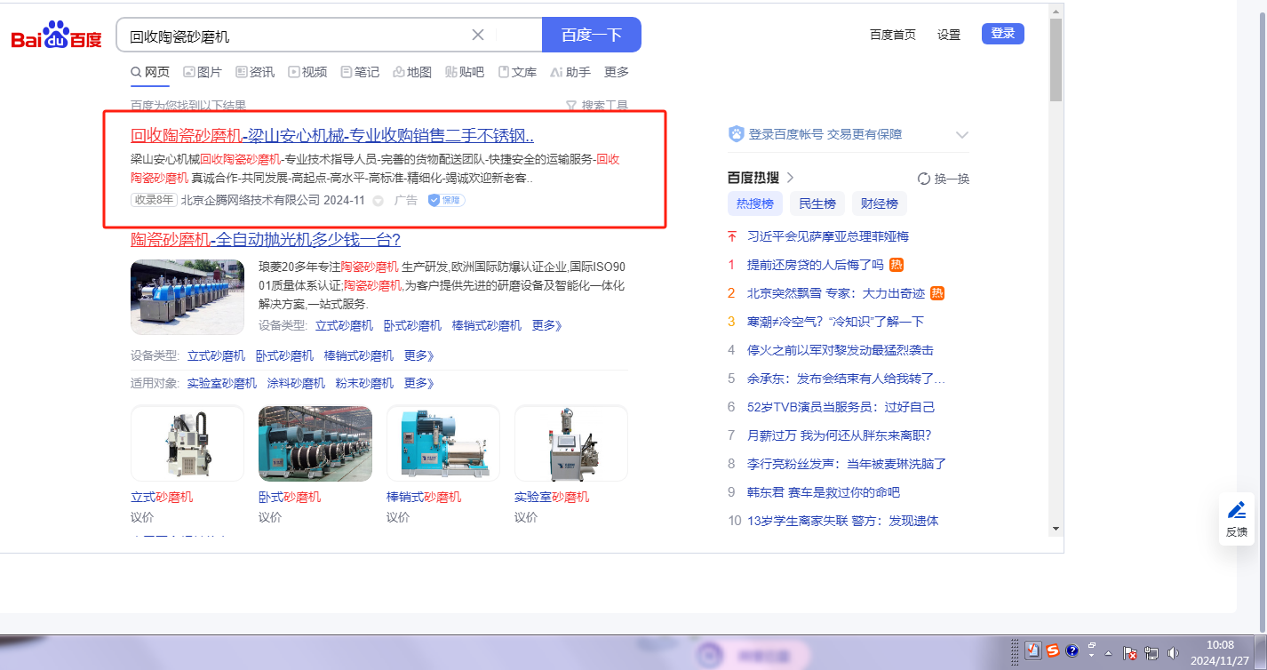The height and width of the screenshot is (670, 1267).
Task: Click the Sogou input method tray icon
Action: pyautogui.click(x=1053, y=651)
